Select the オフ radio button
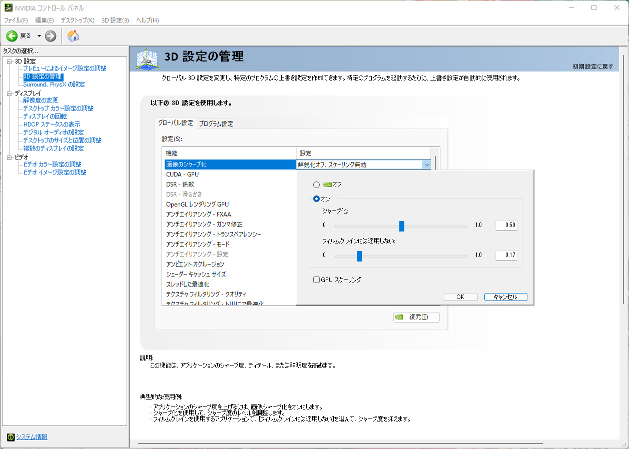This screenshot has height=449, width=629. pos(316,184)
